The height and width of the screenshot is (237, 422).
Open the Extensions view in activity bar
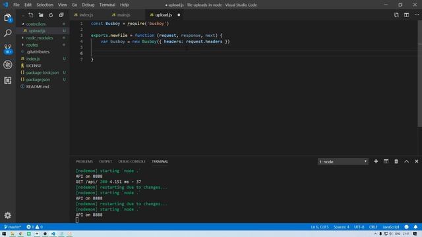(8, 80)
